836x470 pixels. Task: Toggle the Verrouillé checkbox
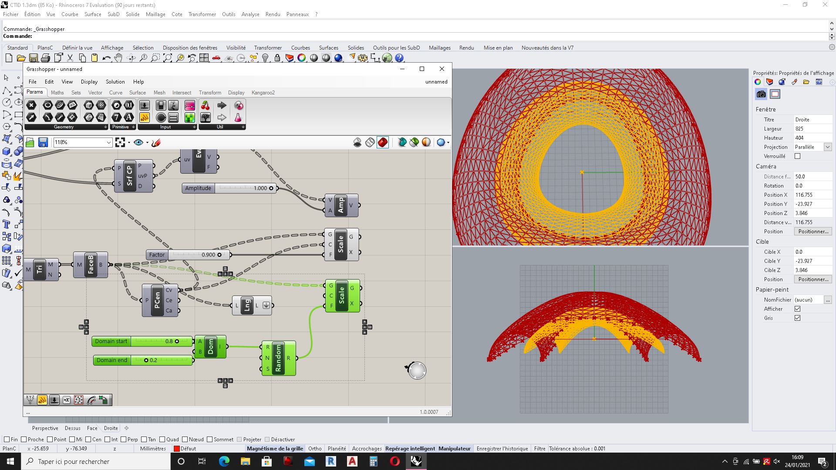pyautogui.click(x=798, y=156)
